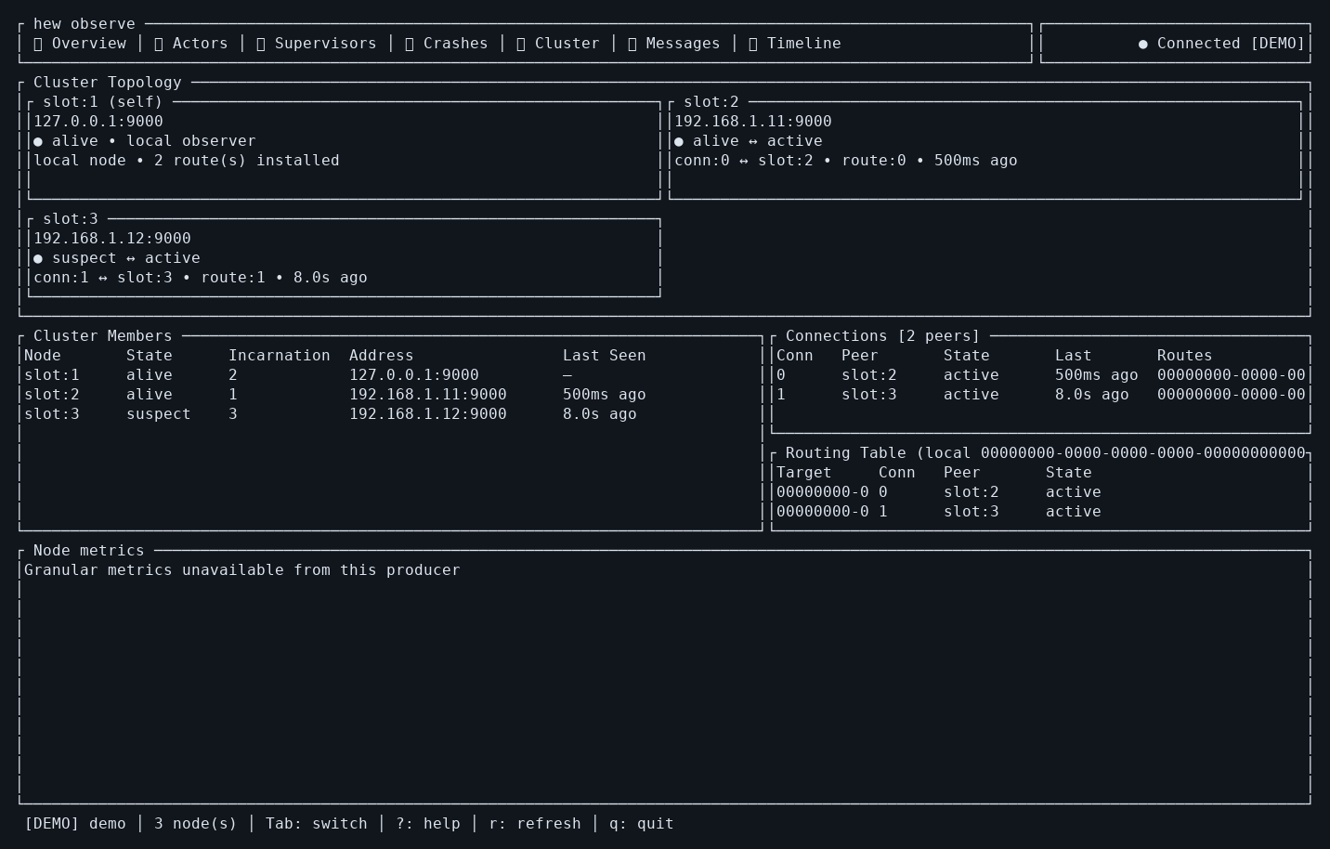Switch to the Timeline tab

click(x=795, y=44)
